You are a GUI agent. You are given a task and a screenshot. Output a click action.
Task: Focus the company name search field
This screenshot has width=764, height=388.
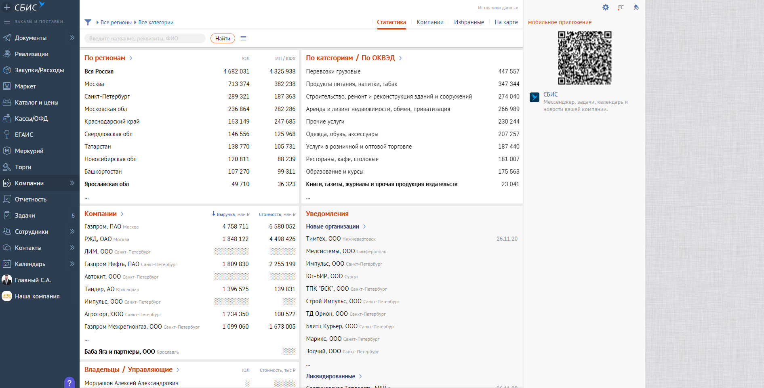(x=145, y=38)
